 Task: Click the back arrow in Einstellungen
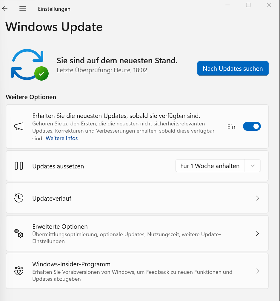(5, 9)
